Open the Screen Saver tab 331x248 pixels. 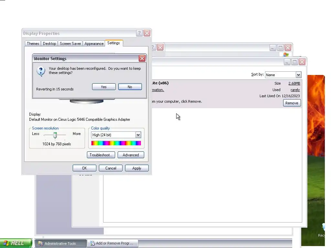pos(70,44)
